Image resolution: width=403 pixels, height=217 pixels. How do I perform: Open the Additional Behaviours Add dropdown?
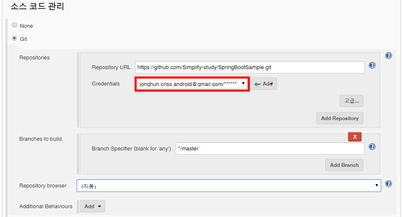pyautogui.click(x=92, y=206)
